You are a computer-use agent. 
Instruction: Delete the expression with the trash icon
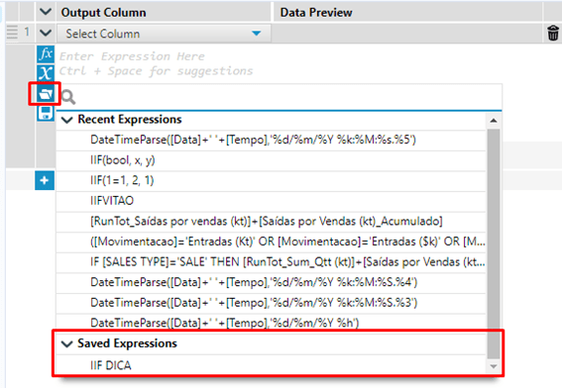553,34
